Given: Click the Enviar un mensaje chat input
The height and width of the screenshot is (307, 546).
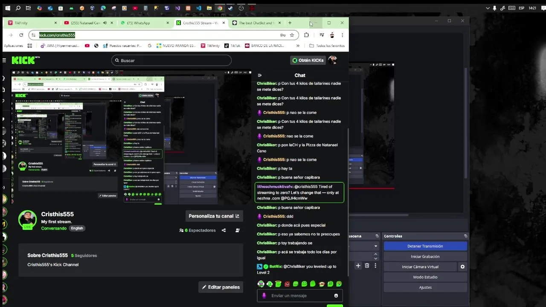Looking at the screenshot, I should click(301, 295).
